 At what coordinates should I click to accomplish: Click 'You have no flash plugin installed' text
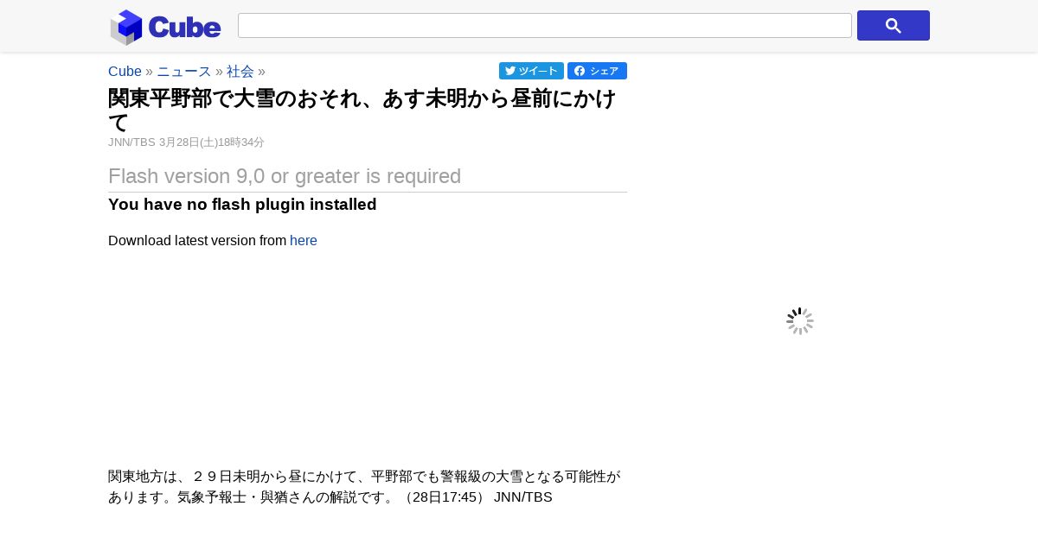(x=242, y=204)
